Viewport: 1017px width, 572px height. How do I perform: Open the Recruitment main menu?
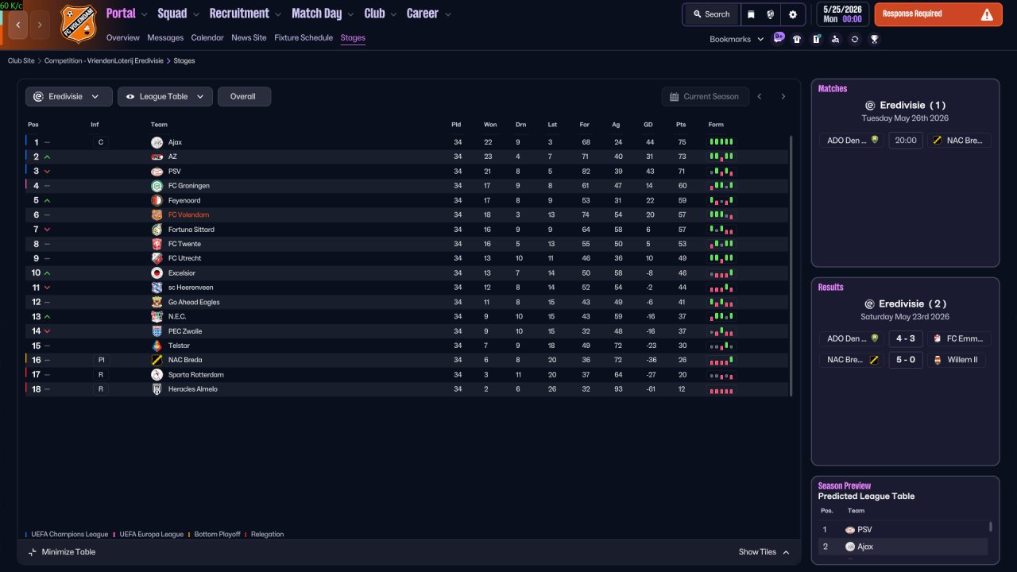click(x=245, y=14)
